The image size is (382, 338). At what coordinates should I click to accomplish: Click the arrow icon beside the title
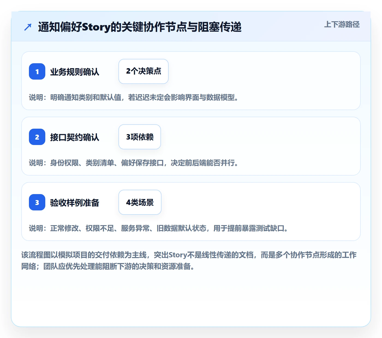tap(28, 27)
